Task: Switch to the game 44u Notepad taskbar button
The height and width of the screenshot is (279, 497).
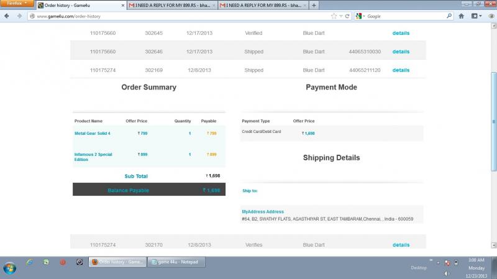Action: click(x=176, y=262)
